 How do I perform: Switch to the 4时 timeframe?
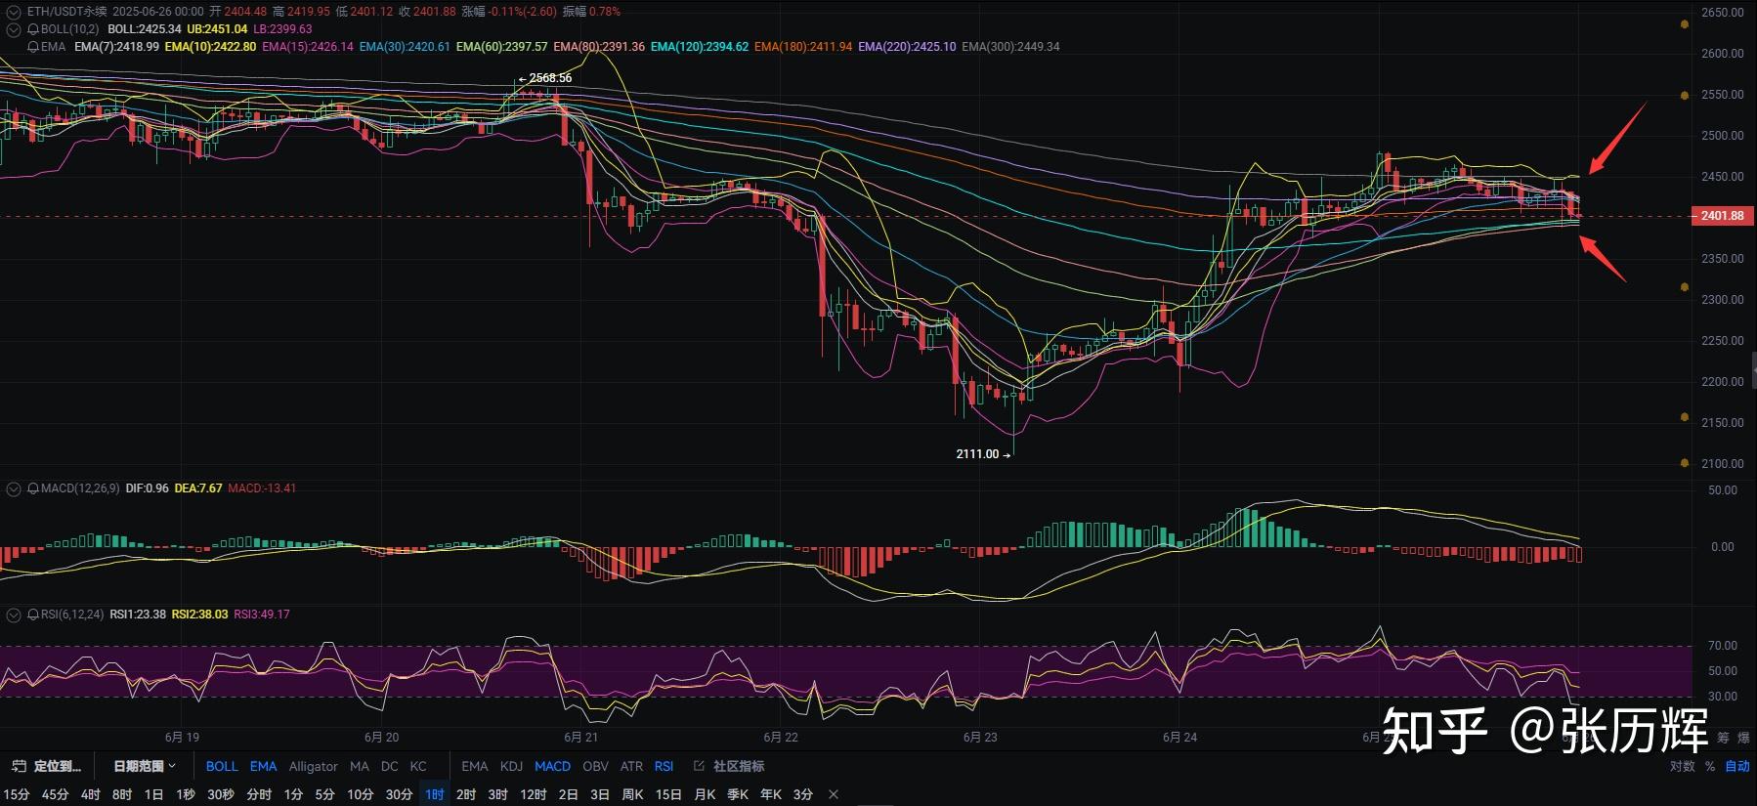pyautogui.click(x=90, y=794)
